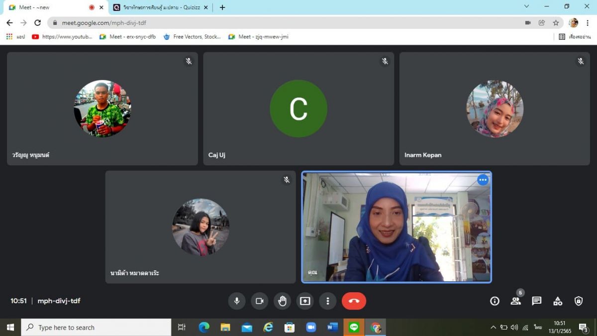Image resolution: width=597 pixels, height=336 pixels.
Task: Click the Windows taskbar search box
Action: pyautogui.click(x=96, y=328)
